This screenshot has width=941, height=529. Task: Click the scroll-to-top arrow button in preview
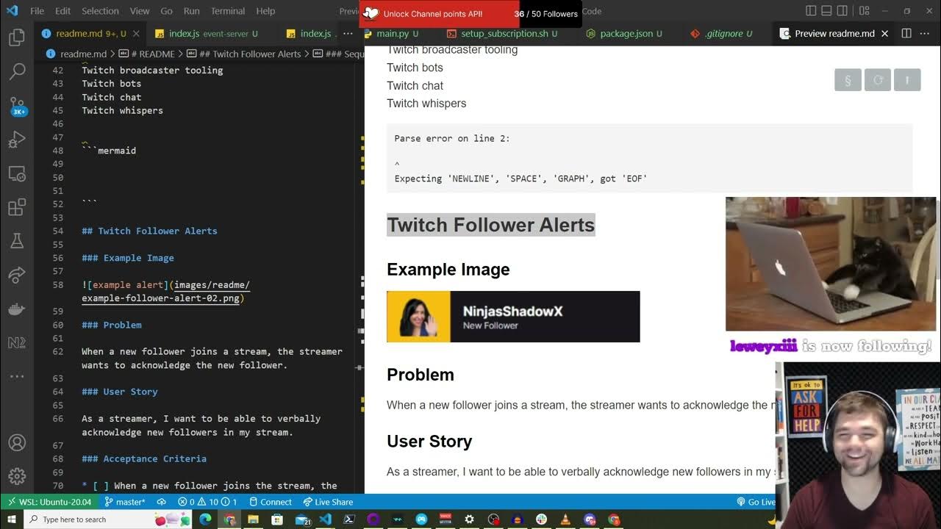click(x=907, y=80)
